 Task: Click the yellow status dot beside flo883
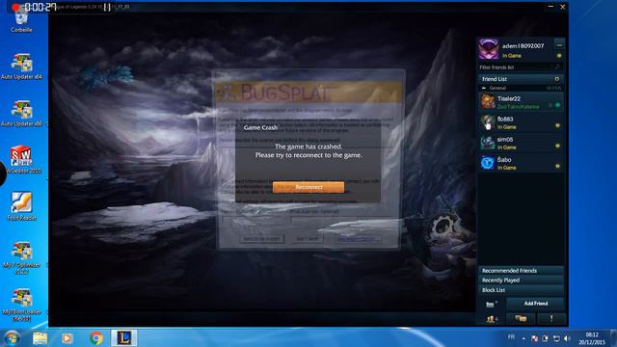[x=557, y=125]
